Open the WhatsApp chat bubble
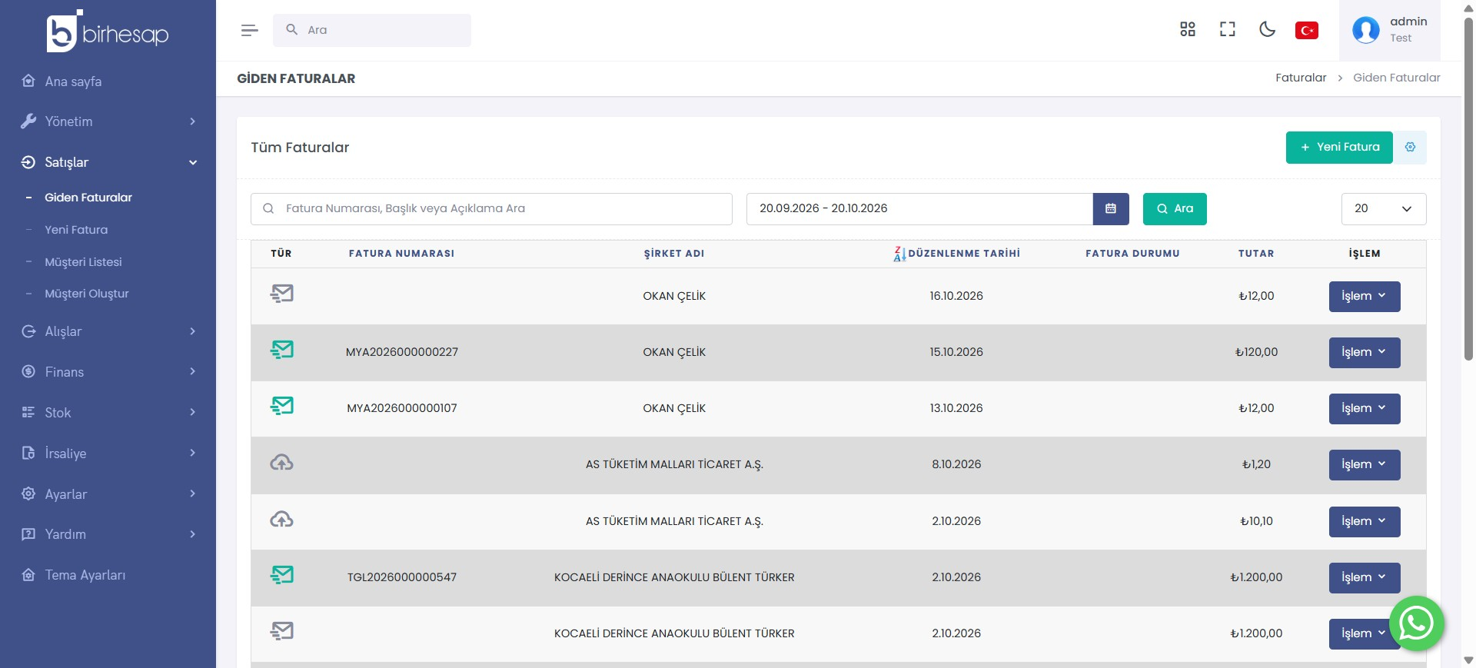This screenshot has width=1476, height=668. [x=1416, y=623]
